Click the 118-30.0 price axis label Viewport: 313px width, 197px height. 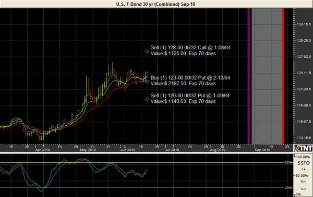(304, 106)
